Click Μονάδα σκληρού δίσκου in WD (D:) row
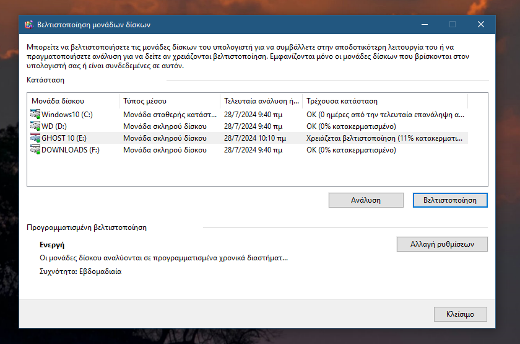 tap(165, 126)
